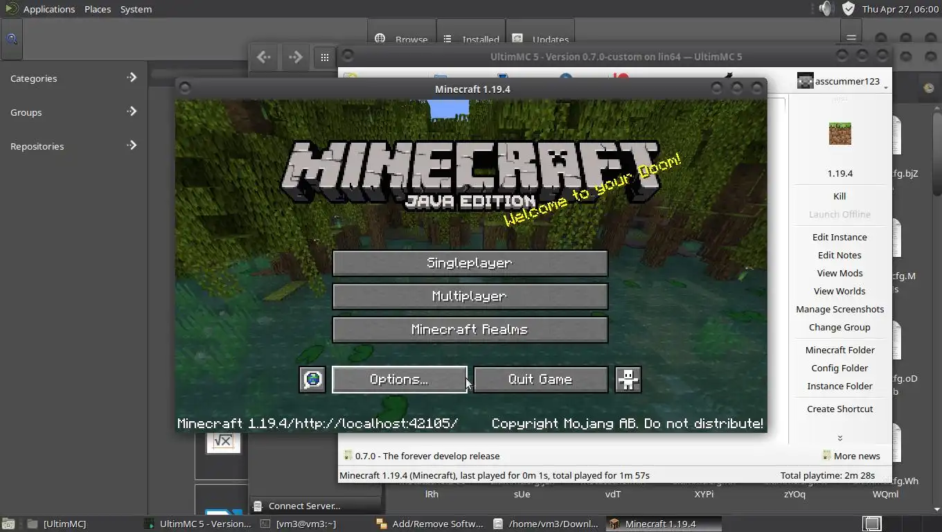The height and width of the screenshot is (532, 942).
Task: Expand Categories in software manager
Action: tap(73, 78)
